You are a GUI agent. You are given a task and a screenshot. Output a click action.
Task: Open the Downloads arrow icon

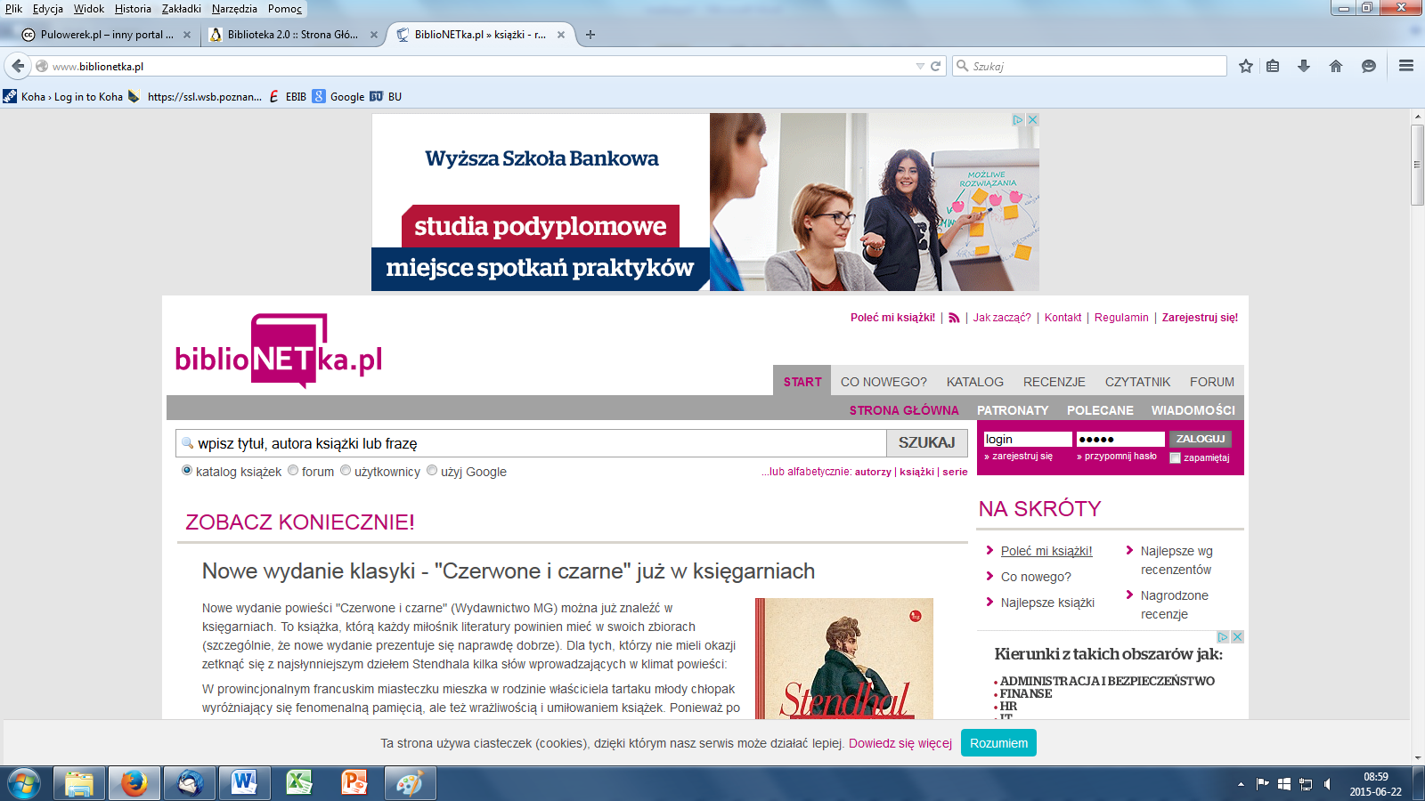click(1304, 66)
